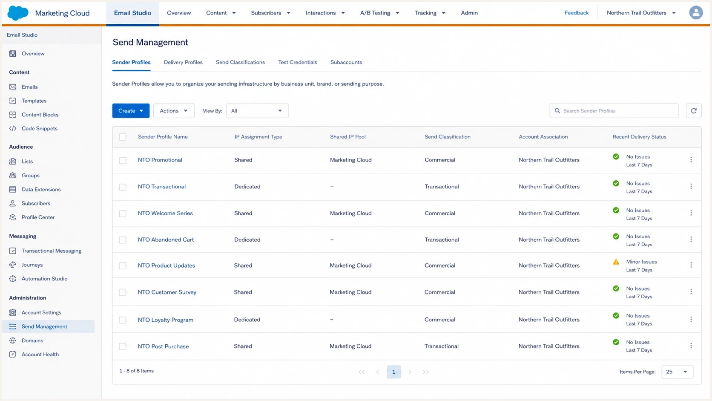Click the Search Sender Profiles field
The image size is (712, 401).
tap(614, 111)
